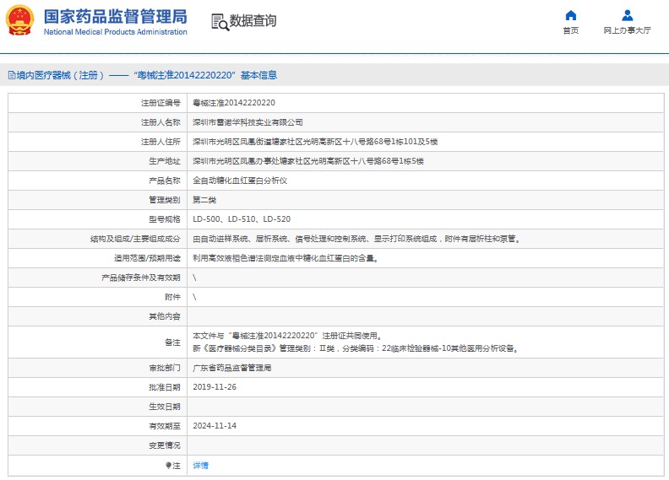The image size is (669, 480).
Task: Go to 首页 home icon
Action: [x=570, y=16]
